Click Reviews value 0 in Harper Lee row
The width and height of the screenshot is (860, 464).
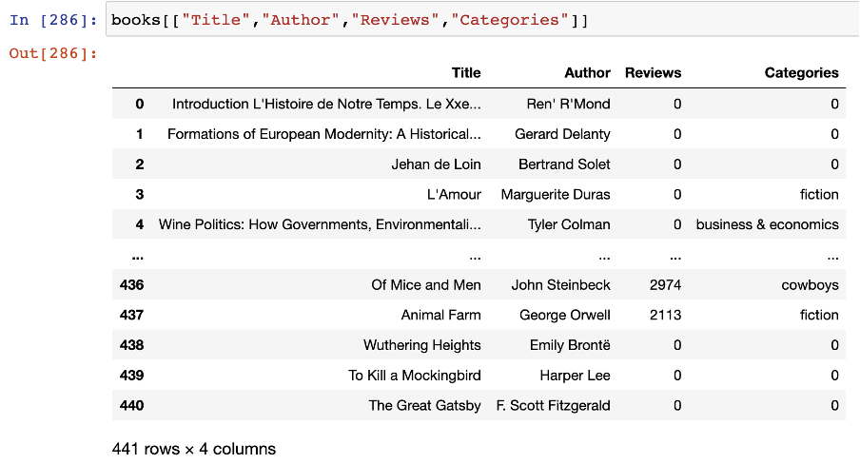[677, 376]
